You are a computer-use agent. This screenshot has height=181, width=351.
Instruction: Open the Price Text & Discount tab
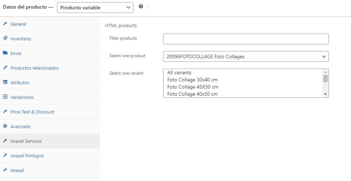coord(32,112)
